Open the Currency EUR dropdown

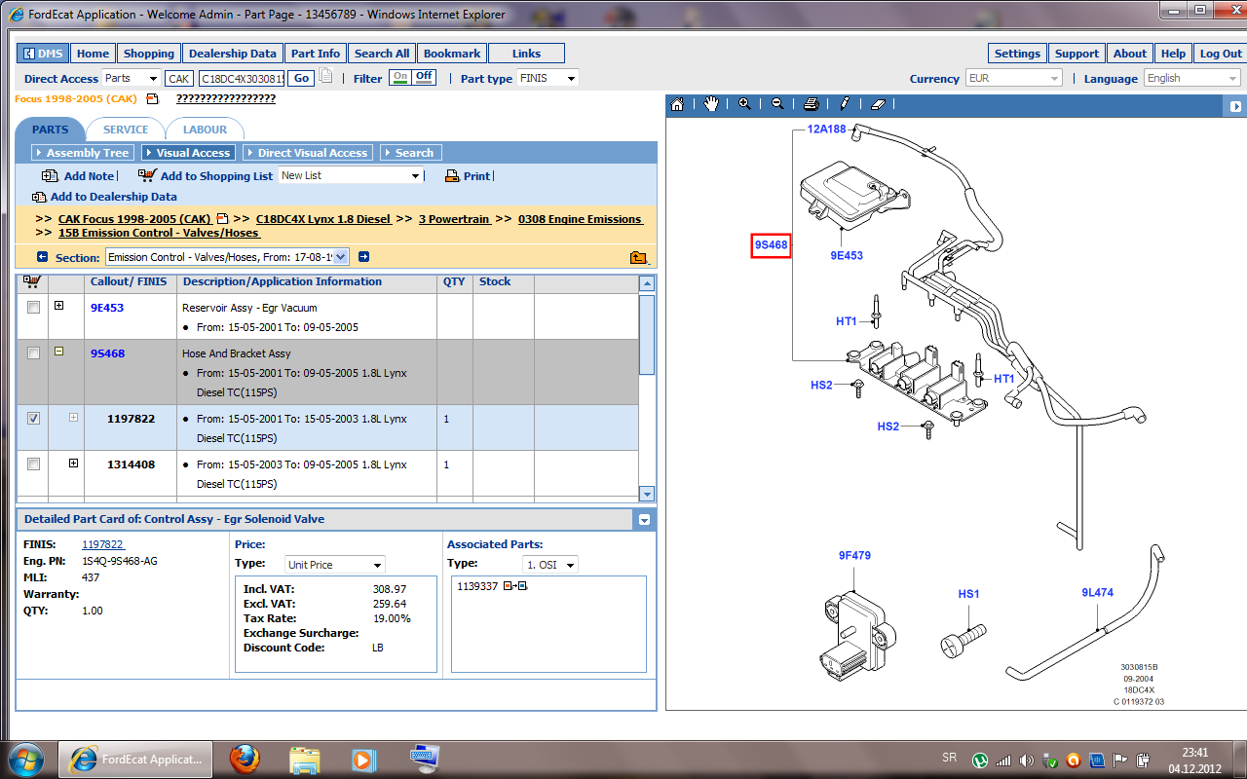(x=1013, y=78)
